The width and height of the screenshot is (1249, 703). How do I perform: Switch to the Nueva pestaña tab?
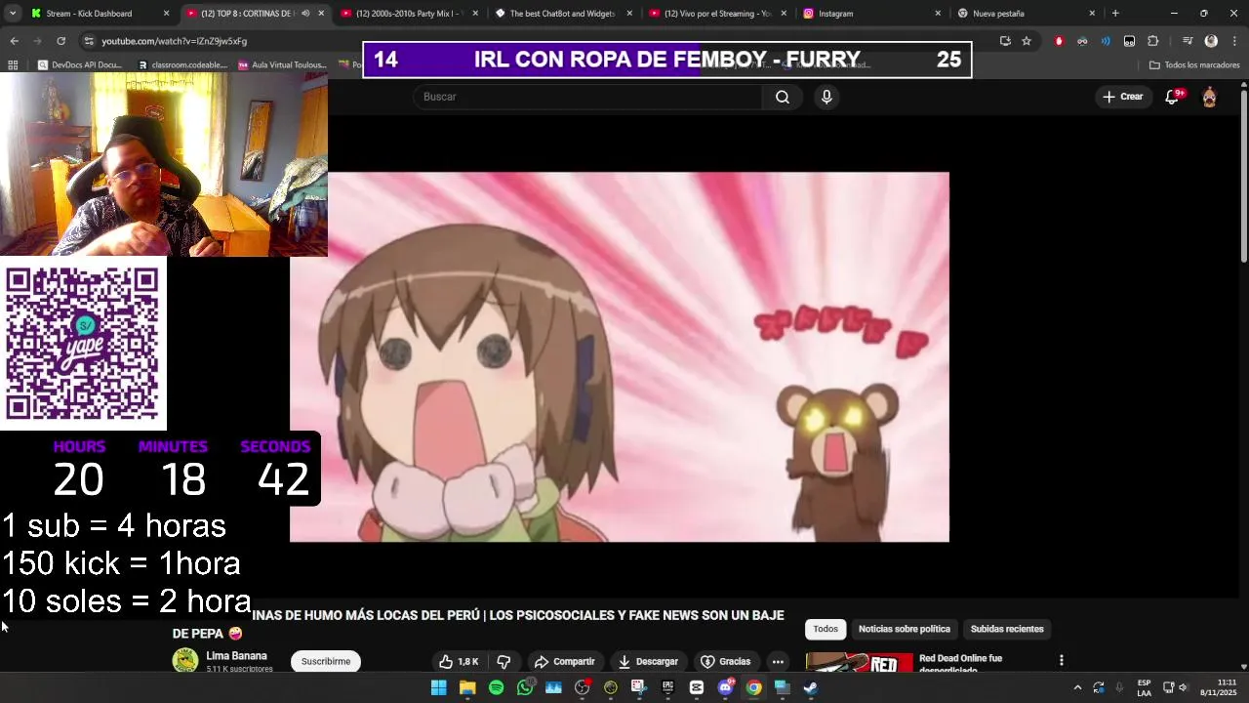tap(1027, 14)
